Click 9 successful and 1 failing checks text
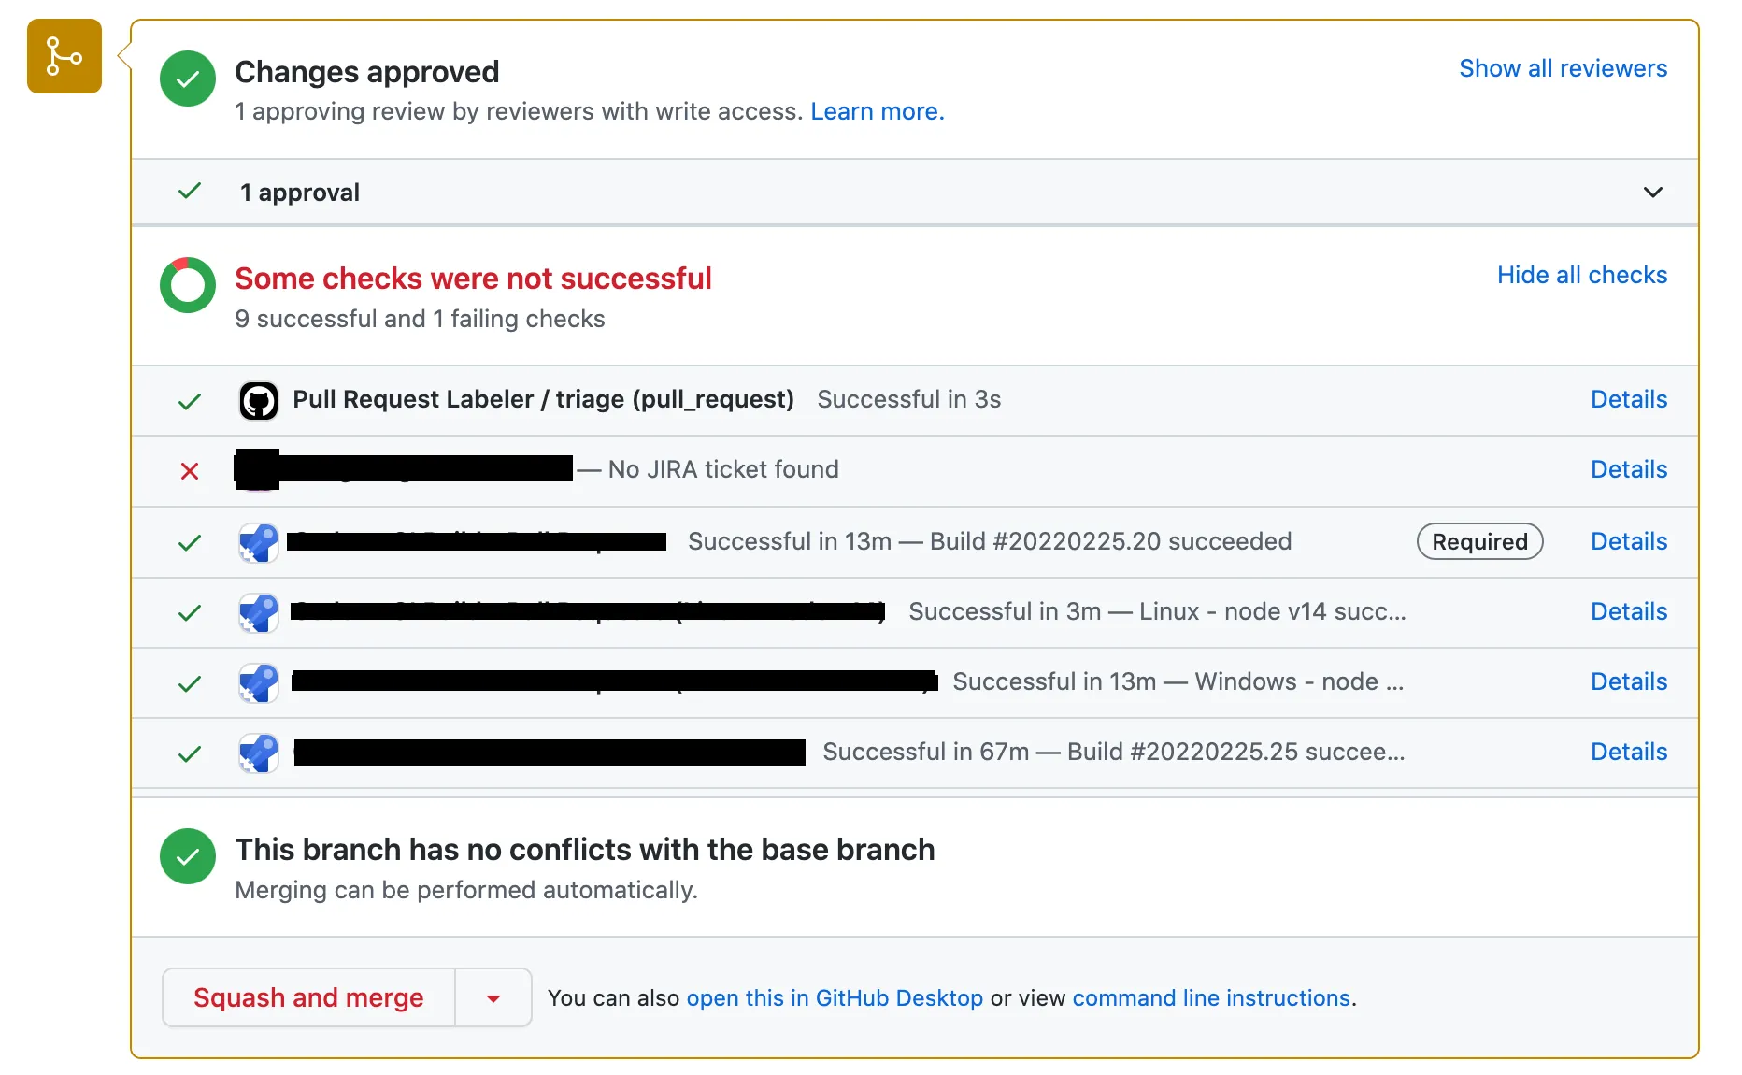The height and width of the screenshot is (1075, 1742). pyautogui.click(x=420, y=319)
